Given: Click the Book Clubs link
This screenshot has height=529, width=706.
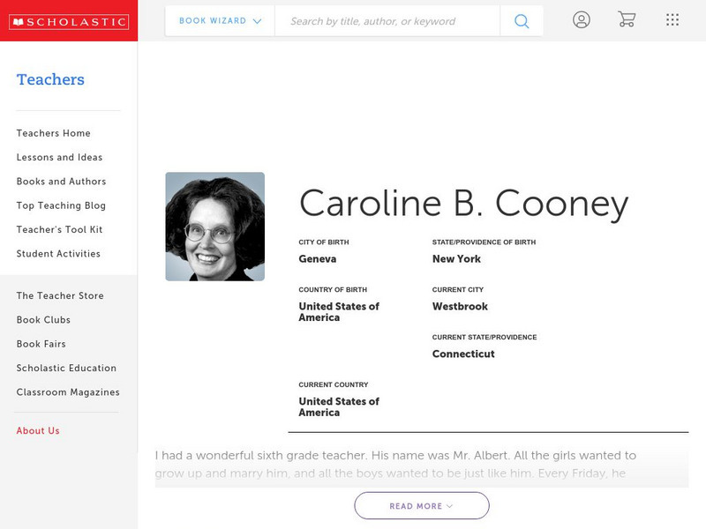Looking at the screenshot, I should [43, 320].
